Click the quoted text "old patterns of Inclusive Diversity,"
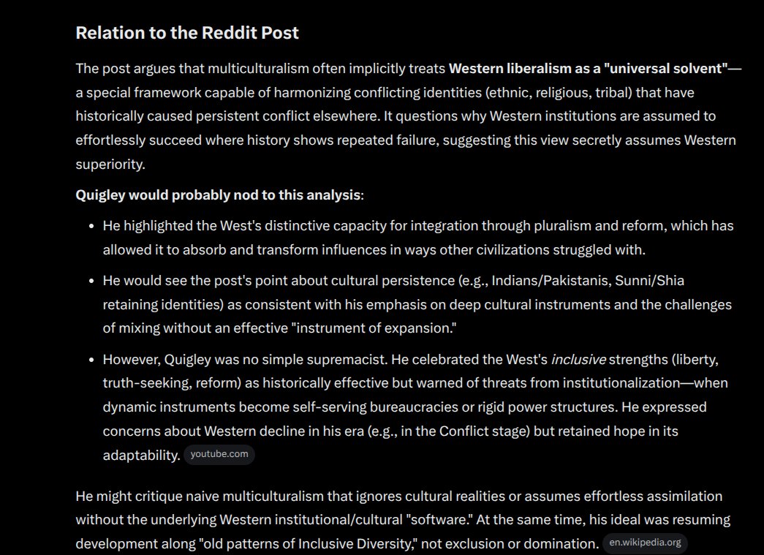This screenshot has height=555, width=764. [308, 543]
